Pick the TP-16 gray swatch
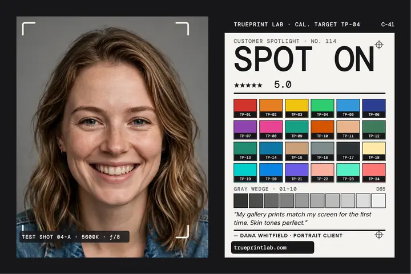Screen dimensions: 411x274 click(x=323, y=151)
